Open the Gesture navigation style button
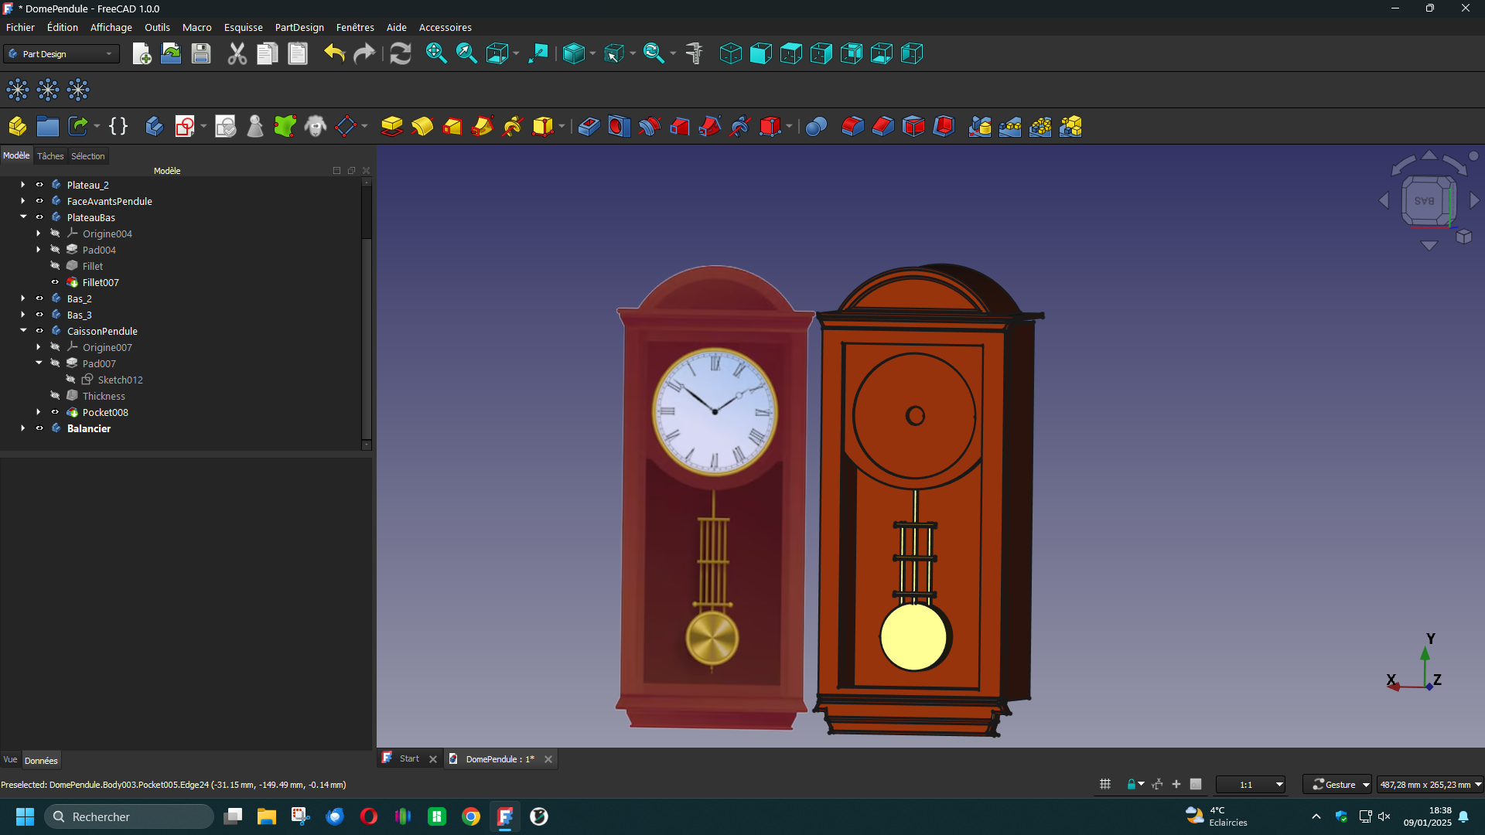 pyautogui.click(x=1337, y=785)
